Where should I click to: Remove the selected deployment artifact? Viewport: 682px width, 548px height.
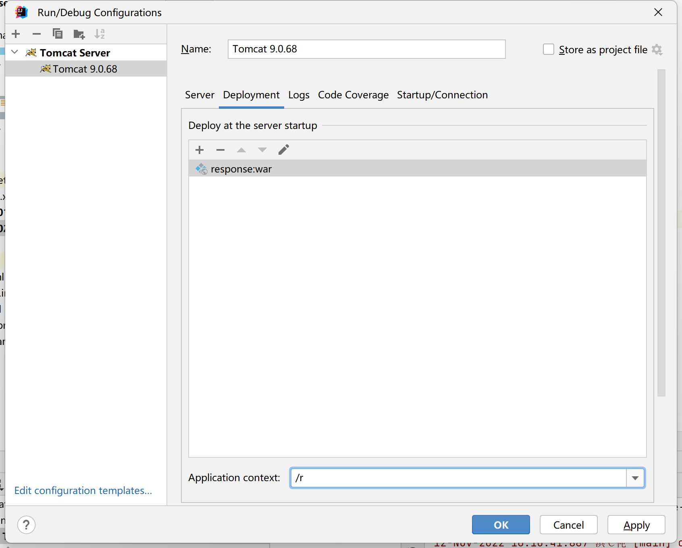click(220, 150)
